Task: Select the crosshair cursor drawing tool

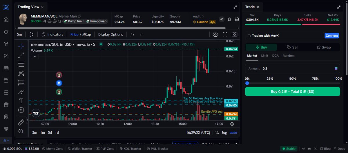Action: [21, 46]
